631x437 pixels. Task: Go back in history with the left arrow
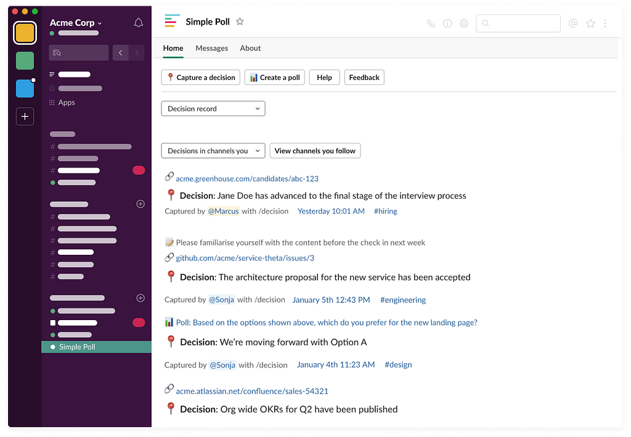click(x=120, y=53)
